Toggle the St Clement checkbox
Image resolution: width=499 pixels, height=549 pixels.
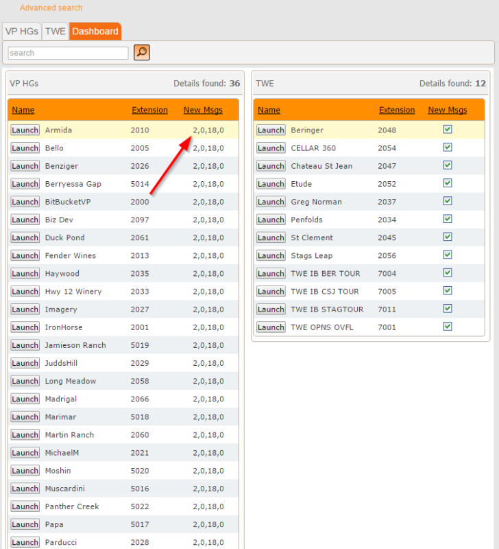(x=448, y=237)
